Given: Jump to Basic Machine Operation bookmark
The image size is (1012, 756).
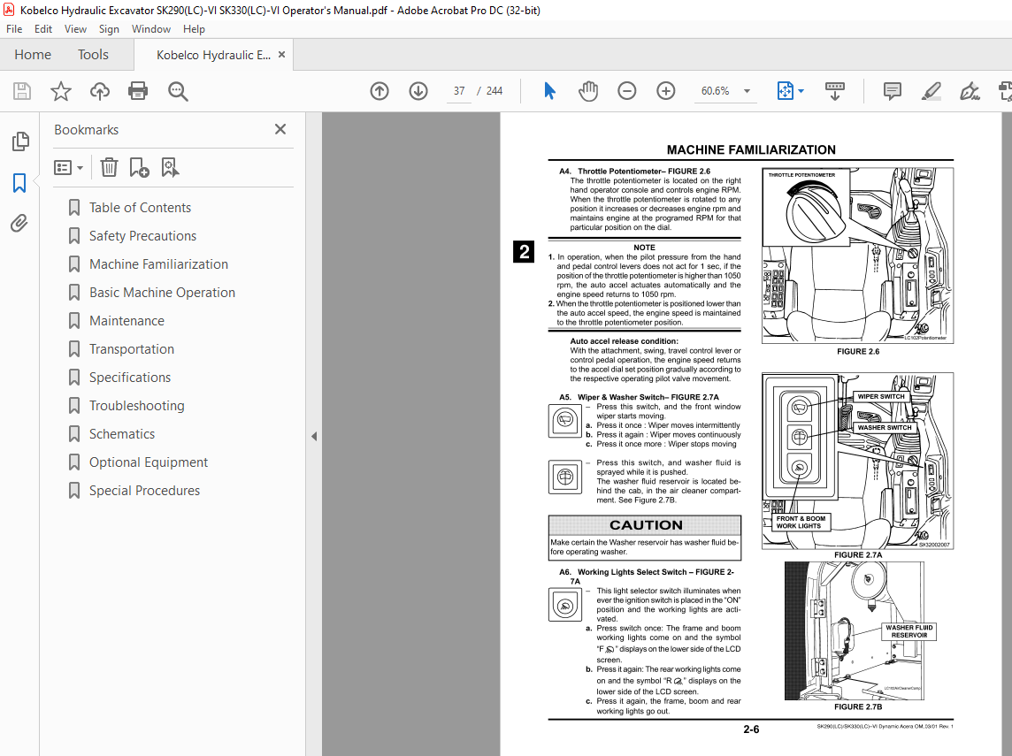Looking at the screenshot, I should click(162, 293).
